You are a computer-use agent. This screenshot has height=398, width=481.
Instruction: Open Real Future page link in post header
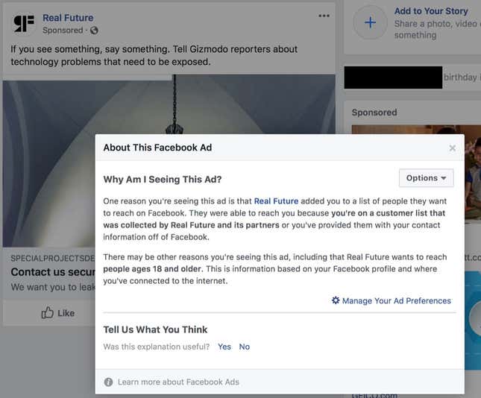pyautogui.click(x=68, y=18)
